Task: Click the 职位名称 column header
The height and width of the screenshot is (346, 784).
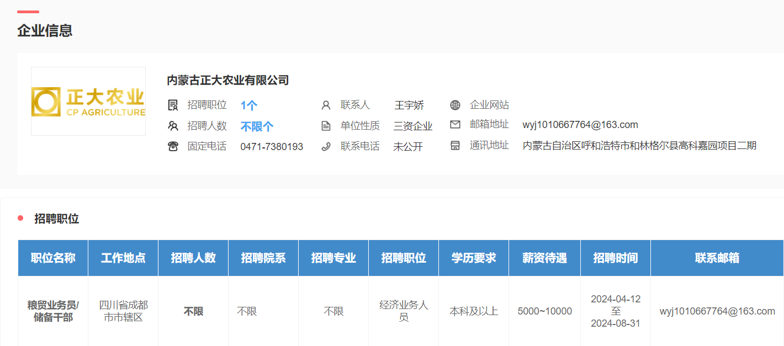Action: click(53, 258)
